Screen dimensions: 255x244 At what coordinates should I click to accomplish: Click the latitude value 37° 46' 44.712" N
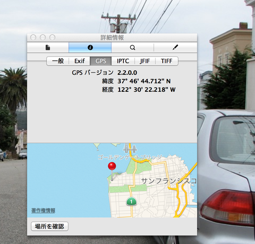point(144,81)
